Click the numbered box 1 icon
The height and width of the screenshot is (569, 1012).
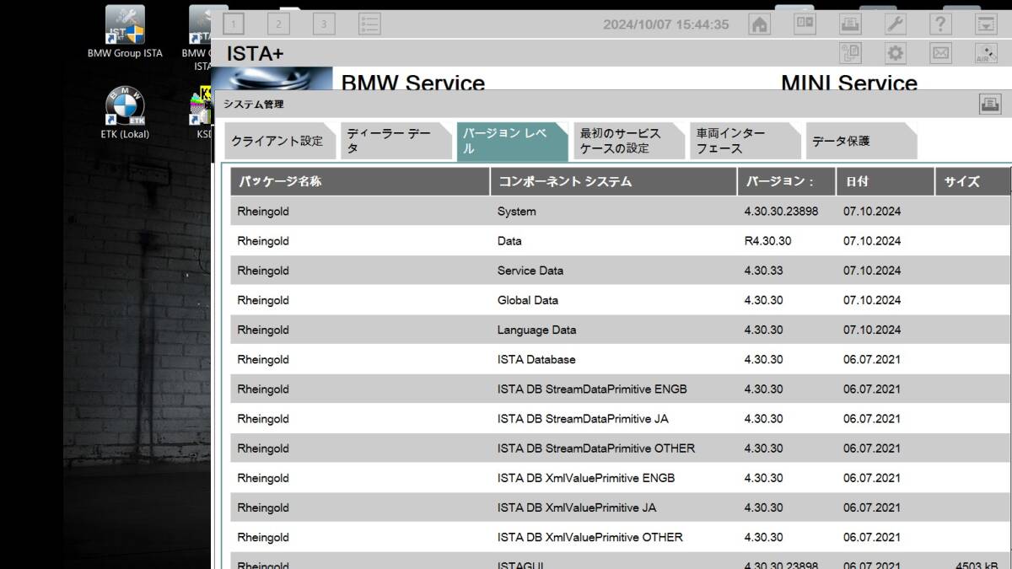(234, 24)
